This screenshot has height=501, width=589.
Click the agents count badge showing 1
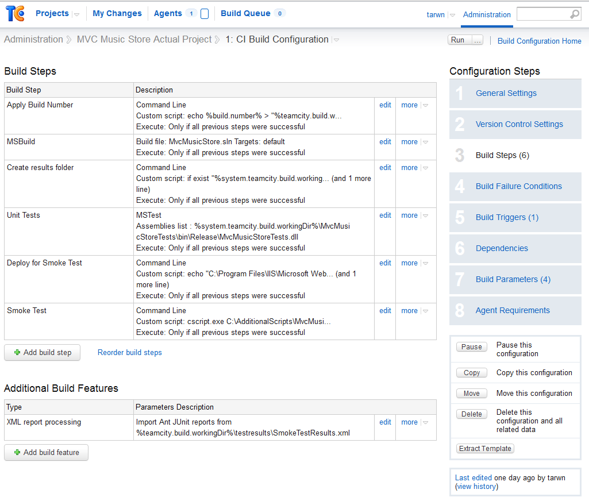pos(191,14)
